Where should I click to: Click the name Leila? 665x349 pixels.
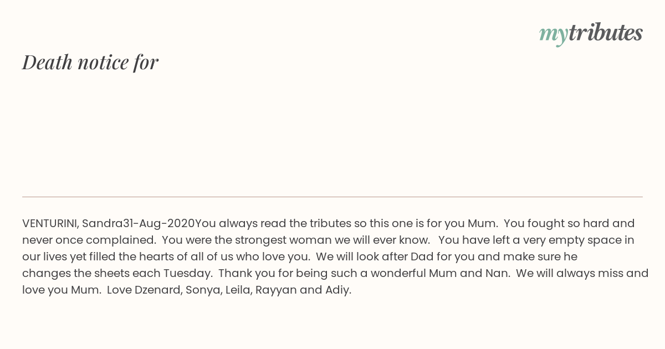pos(239,290)
